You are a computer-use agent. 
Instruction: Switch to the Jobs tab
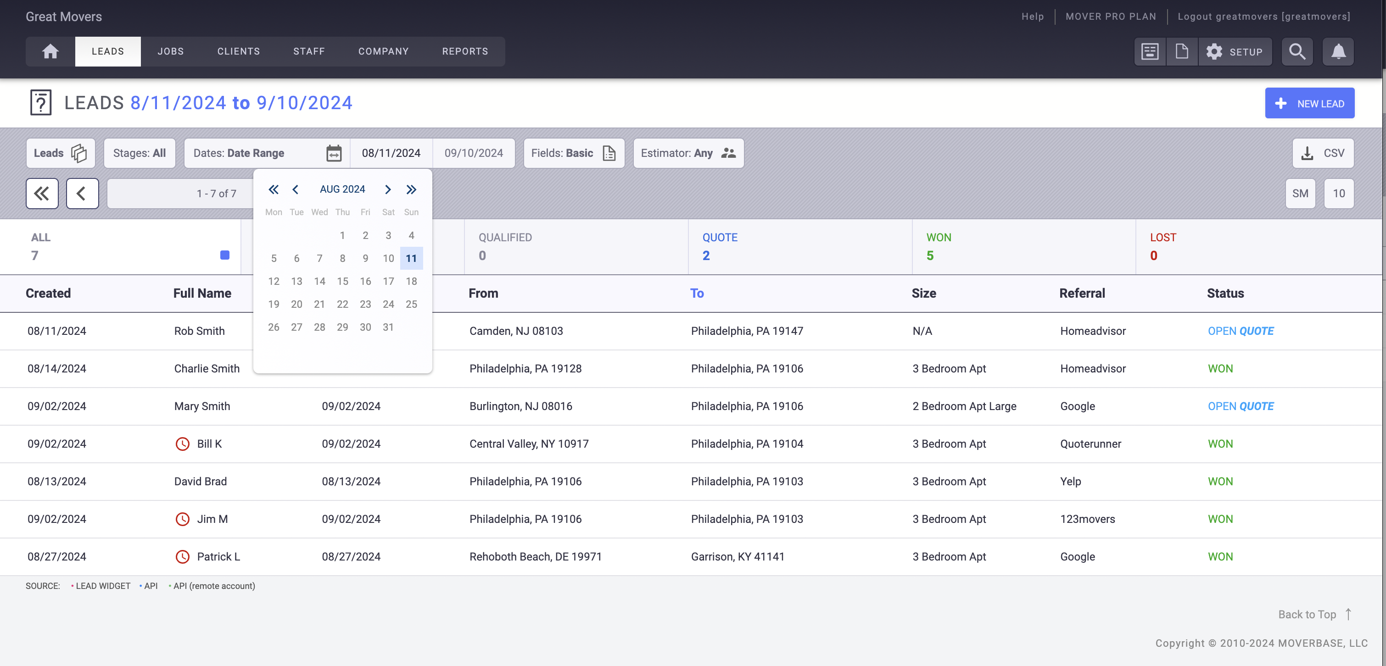pos(171,52)
